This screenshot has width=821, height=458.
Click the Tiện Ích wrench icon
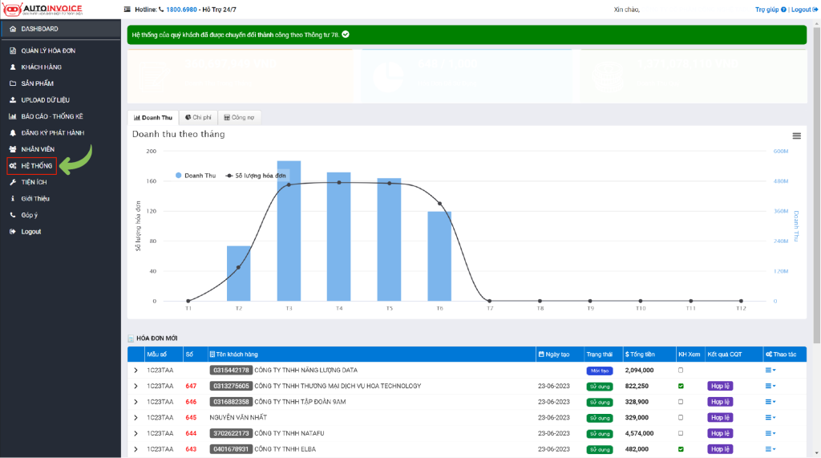(x=13, y=182)
